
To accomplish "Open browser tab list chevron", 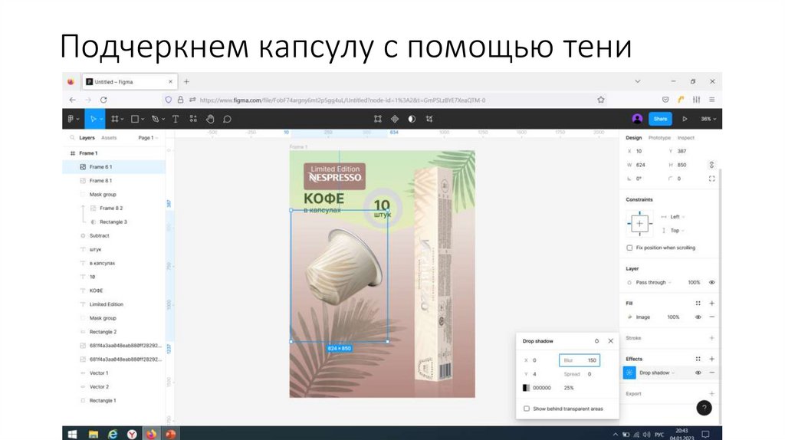I will click(637, 81).
